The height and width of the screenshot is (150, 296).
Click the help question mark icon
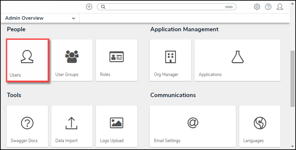pos(268,7)
